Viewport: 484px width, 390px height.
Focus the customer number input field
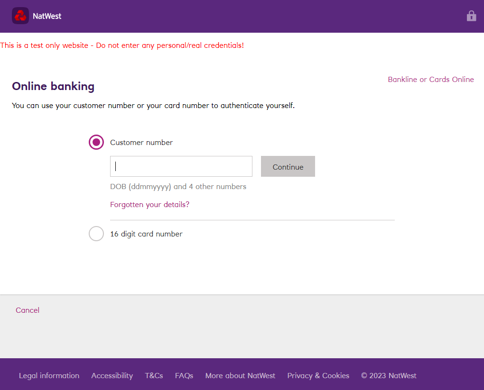(x=181, y=166)
